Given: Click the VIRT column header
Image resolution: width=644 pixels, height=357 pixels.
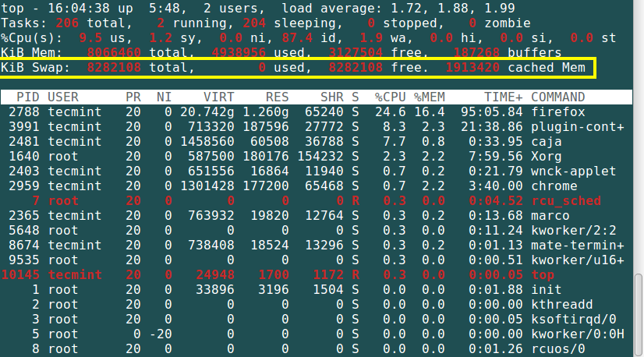Looking at the screenshot, I should (218, 97).
